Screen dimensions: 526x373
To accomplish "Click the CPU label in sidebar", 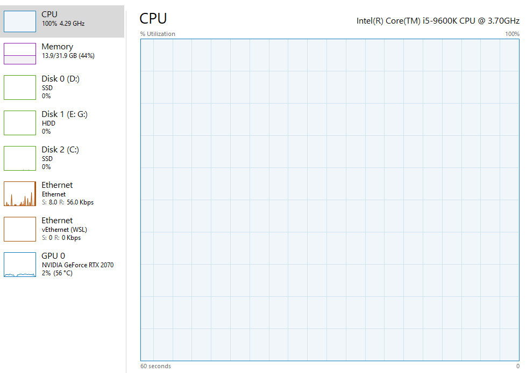I will tap(49, 14).
